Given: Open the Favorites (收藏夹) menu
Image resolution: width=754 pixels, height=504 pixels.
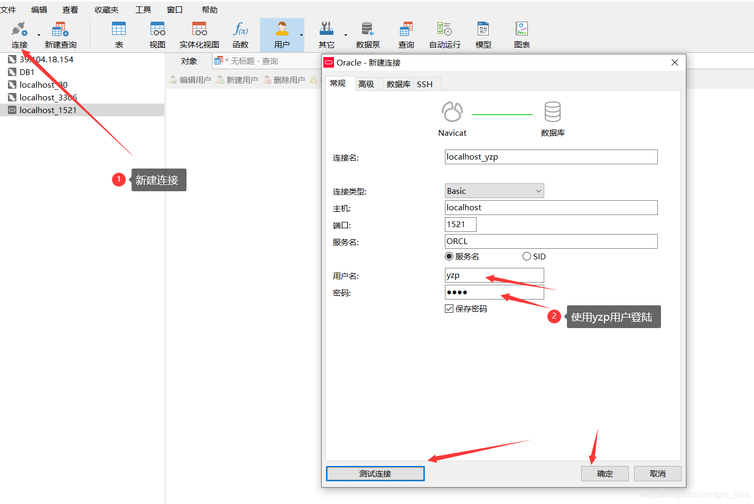Looking at the screenshot, I should 106,10.
